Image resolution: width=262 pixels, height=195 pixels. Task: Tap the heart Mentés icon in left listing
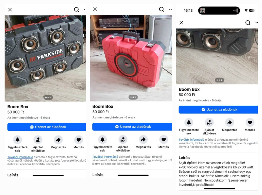[x=79, y=140]
